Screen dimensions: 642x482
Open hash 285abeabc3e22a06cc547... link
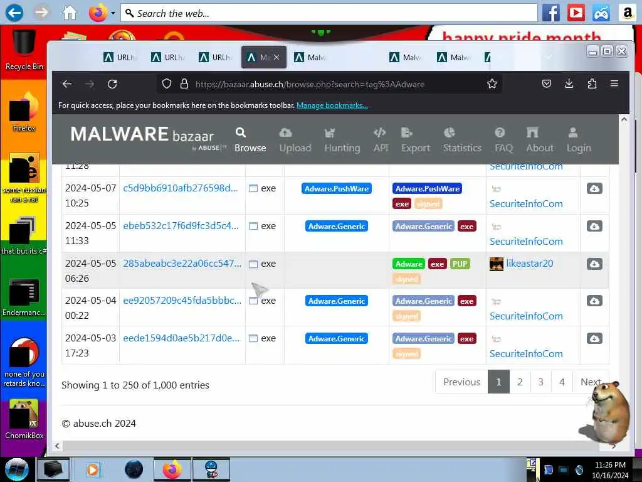coord(182,263)
